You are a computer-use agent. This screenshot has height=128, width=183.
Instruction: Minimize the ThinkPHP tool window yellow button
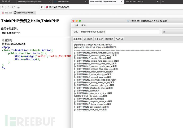point(77,21)
